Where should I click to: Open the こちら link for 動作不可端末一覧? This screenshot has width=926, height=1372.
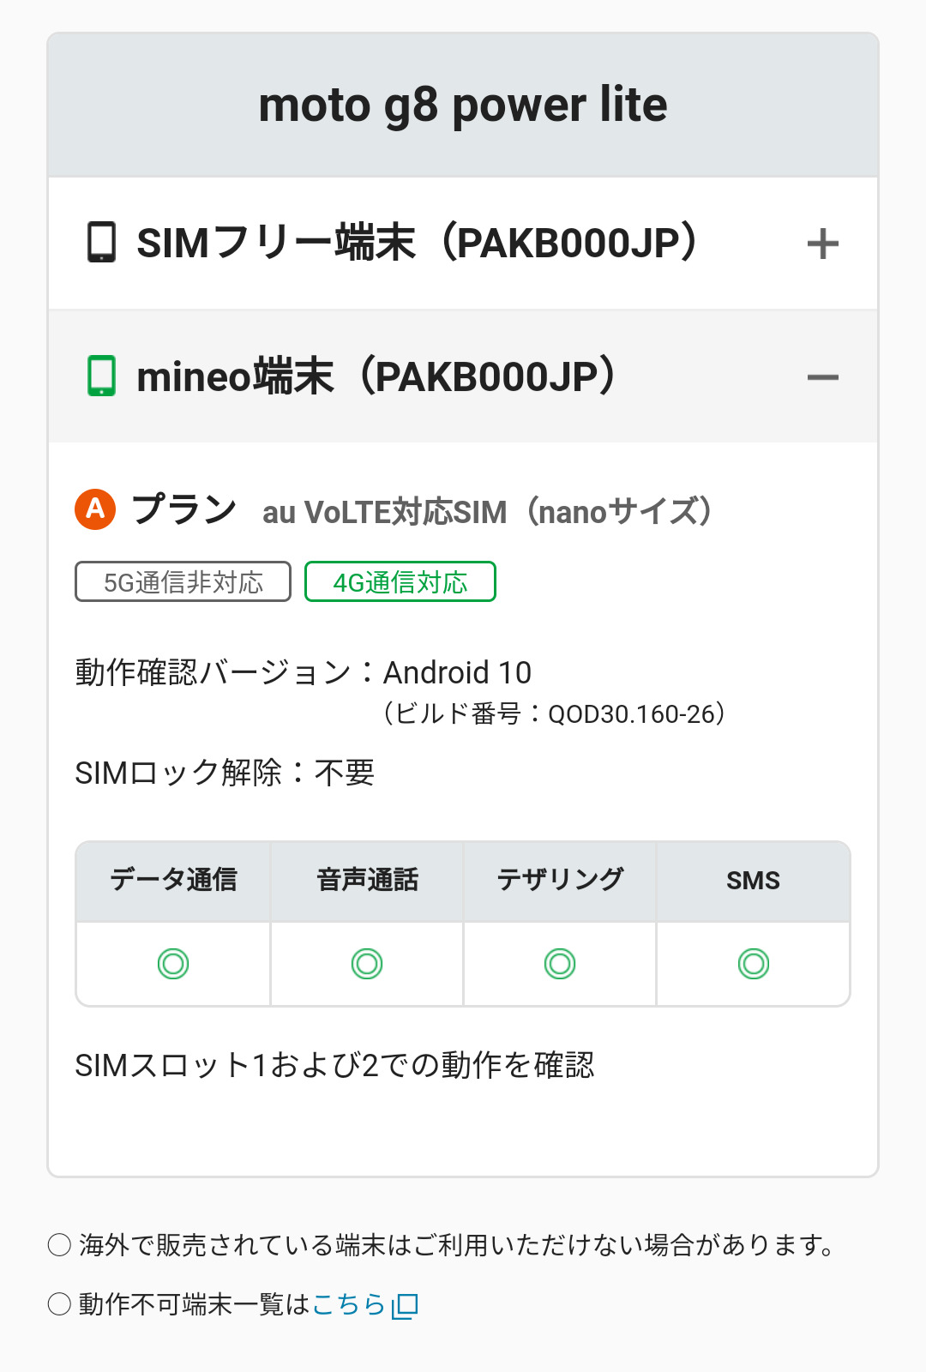[348, 1304]
